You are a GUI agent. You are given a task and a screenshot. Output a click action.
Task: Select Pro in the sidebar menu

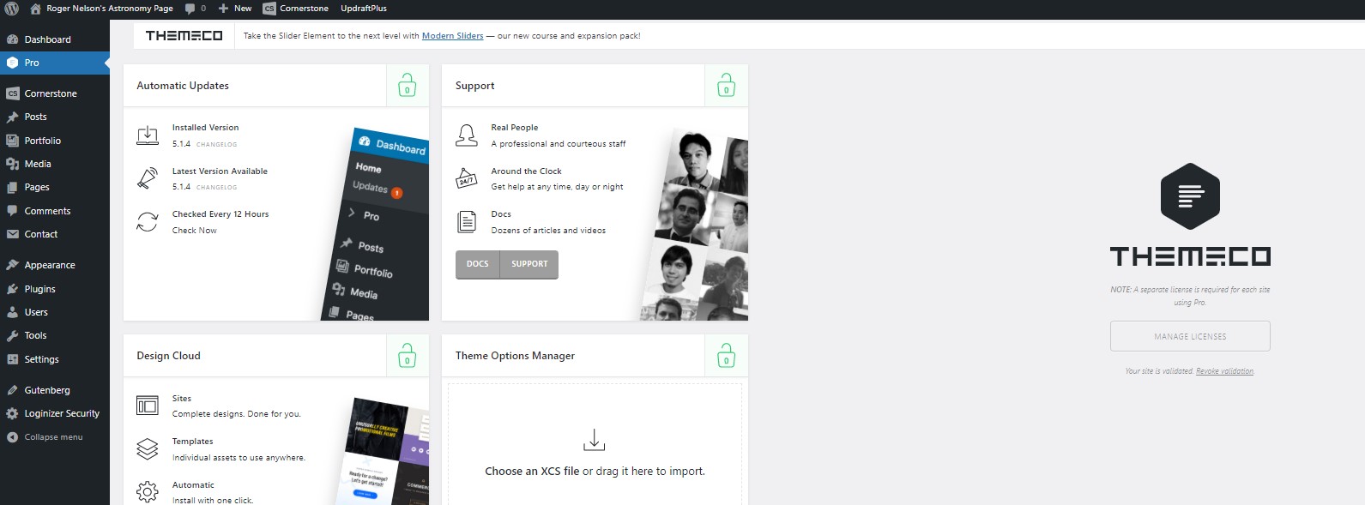[55, 63]
